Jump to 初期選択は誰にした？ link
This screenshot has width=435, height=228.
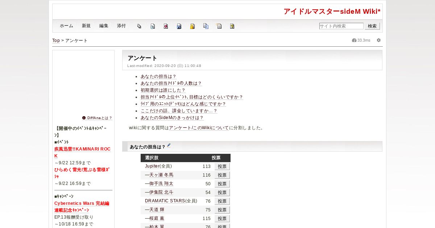(163, 90)
